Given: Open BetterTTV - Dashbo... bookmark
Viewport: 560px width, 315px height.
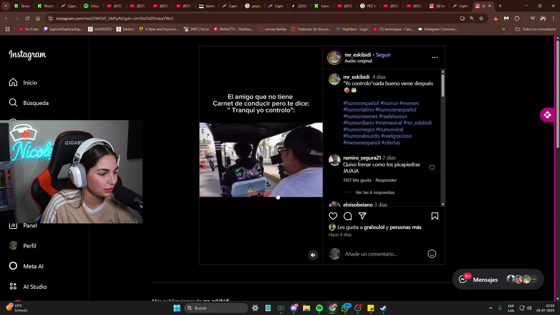Looking at the screenshot, I should (233, 29).
